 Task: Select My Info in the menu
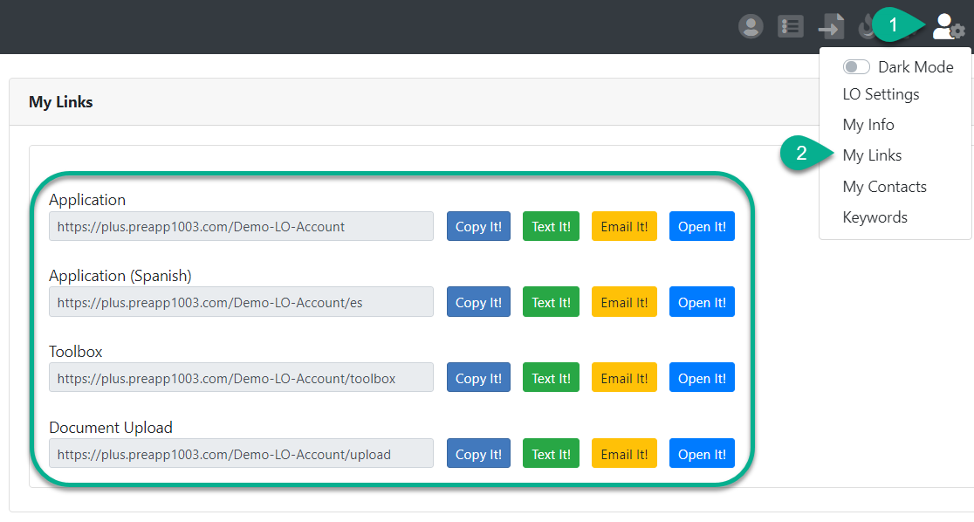pyautogui.click(x=868, y=125)
